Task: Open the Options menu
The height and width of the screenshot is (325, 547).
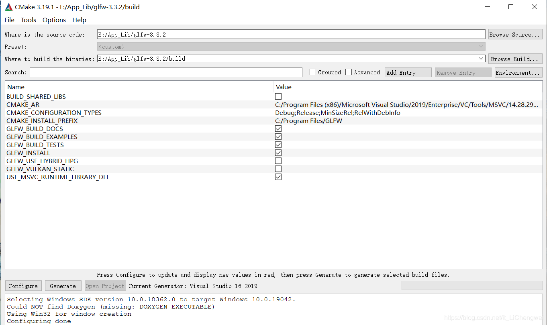Action: [54, 20]
